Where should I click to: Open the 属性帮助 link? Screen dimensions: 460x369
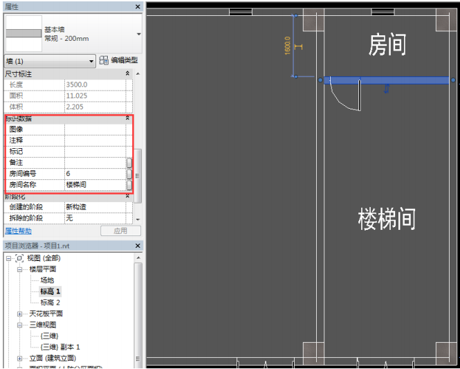click(x=18, y=231)
